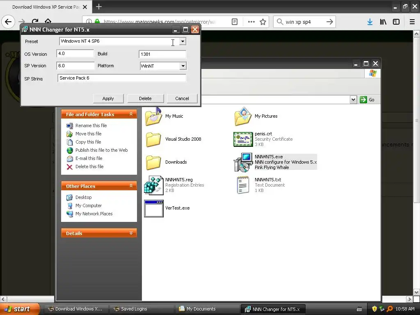This screenshot has width=420, height=315.
Task: Click the OS Version input field
Action: coord(75,54)
